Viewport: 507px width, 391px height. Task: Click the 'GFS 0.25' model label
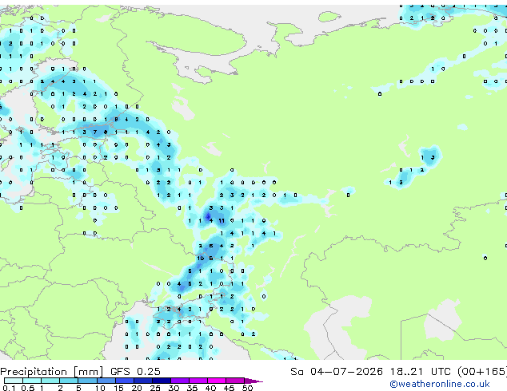(135, 372)
